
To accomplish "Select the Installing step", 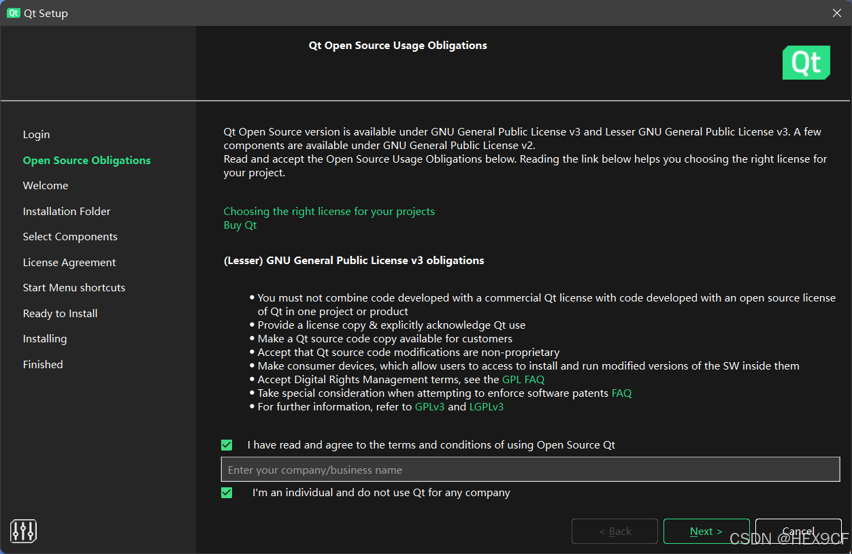I will click(45, 339).
